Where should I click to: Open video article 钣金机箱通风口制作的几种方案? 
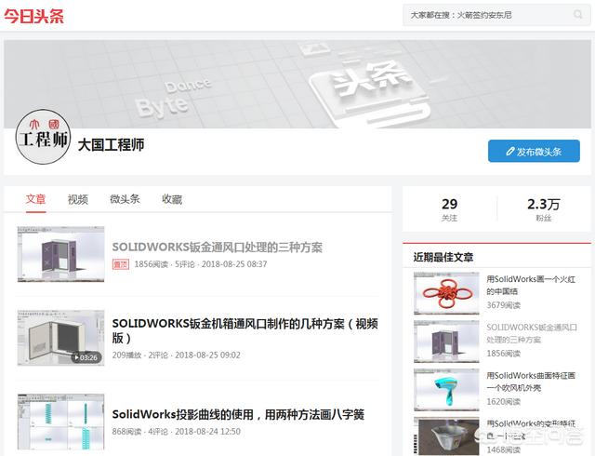coord(245,330)
